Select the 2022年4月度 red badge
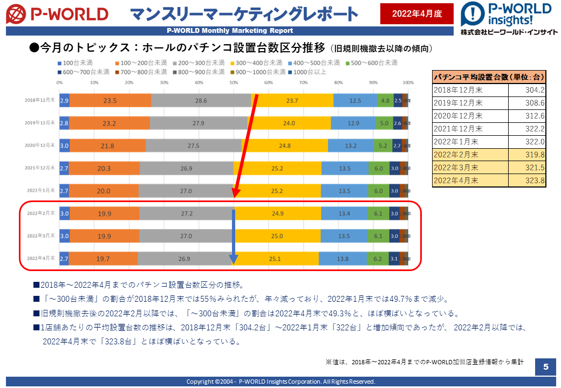 click(417, 13)
